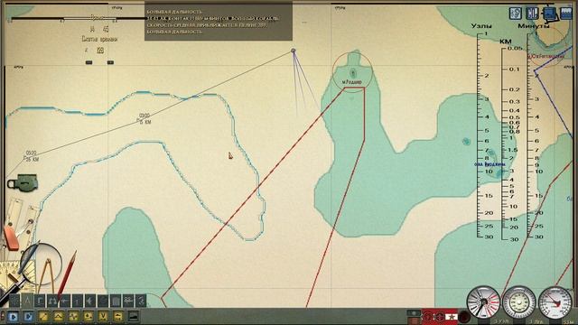The image size is (578, 325).
Task: Click the third blue ship-view icon at top right
Action: [549, 14]
